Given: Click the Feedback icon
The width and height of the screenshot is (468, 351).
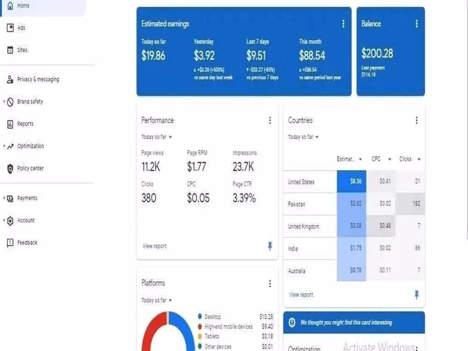Looking at the screenshot, I should (x=10, y=242).
